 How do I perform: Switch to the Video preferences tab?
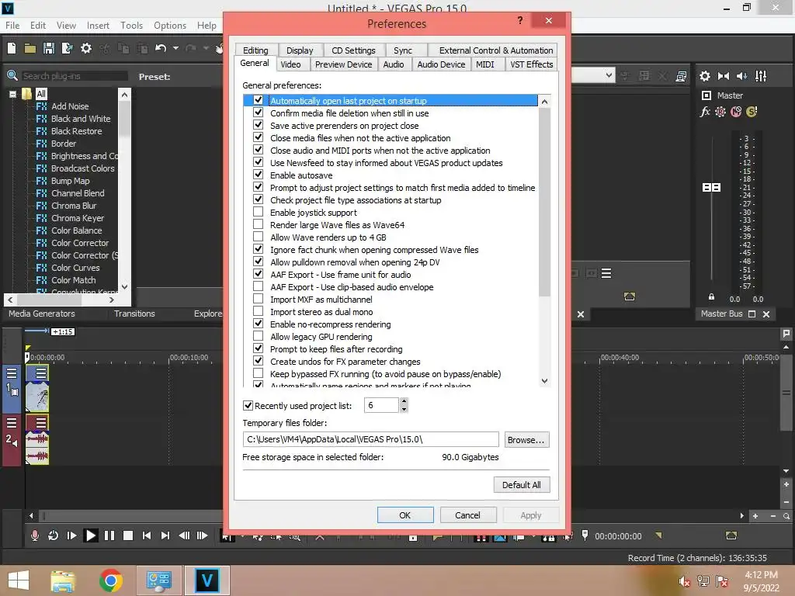[290, 64]
